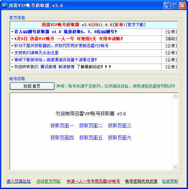The image size is (188, 189).
Task: Open 获取页面六
Action: 120,138
